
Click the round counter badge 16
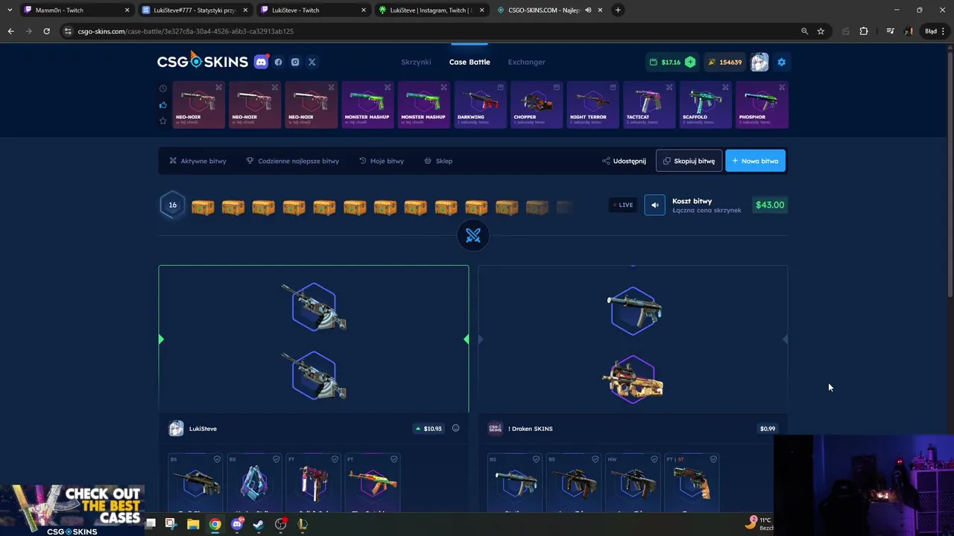172,205
